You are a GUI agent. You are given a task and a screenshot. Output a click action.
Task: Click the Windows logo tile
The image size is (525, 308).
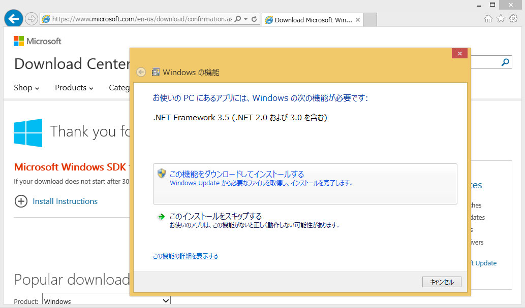[28, 132]
